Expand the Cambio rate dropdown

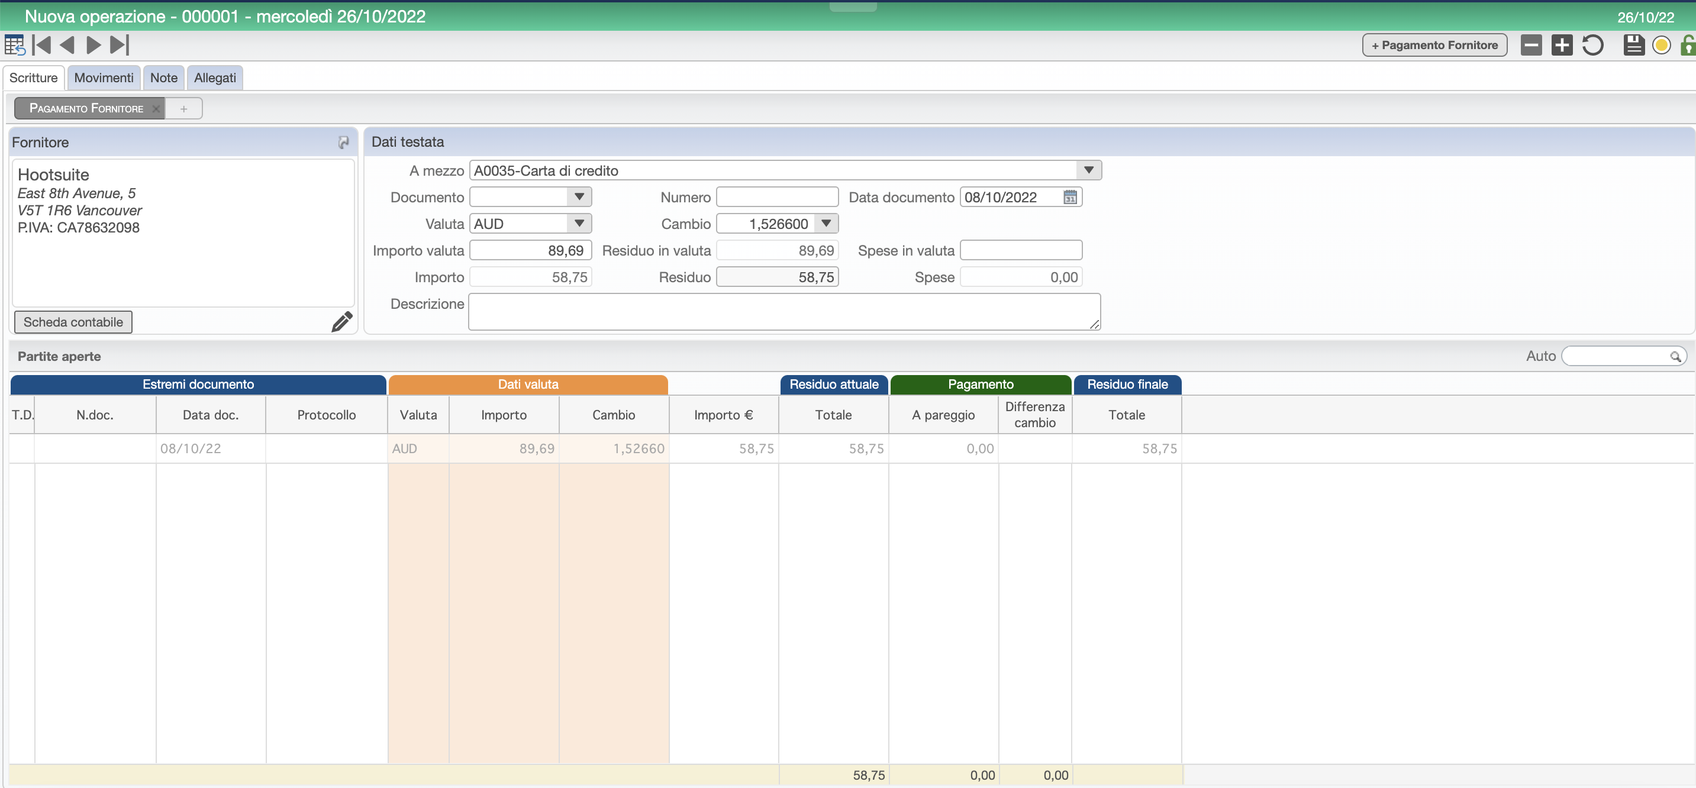(826, 224)
